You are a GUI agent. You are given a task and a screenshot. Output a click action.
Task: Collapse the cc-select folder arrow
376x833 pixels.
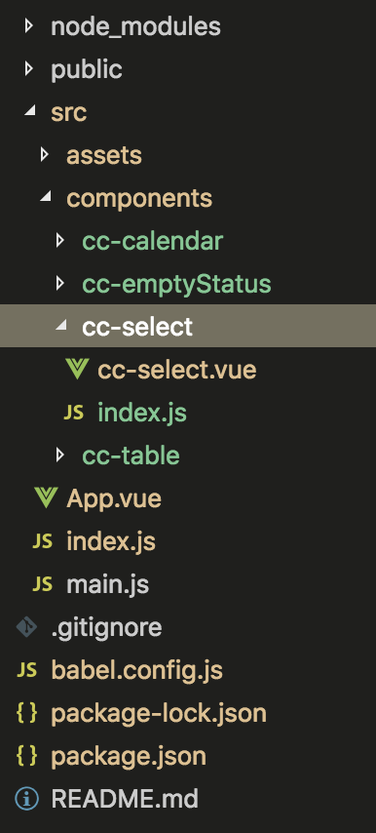tap(61, 326)
